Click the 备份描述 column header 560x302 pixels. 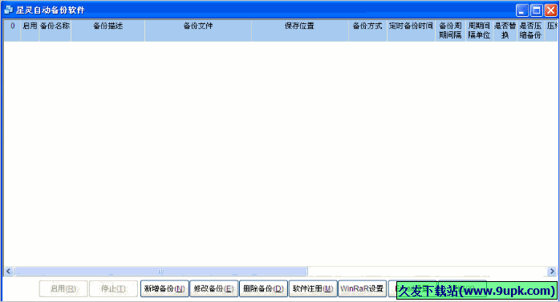[x=108, y=30]
